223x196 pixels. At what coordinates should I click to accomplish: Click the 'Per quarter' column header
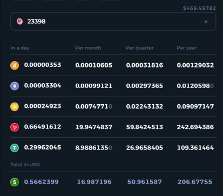point(140,48)
